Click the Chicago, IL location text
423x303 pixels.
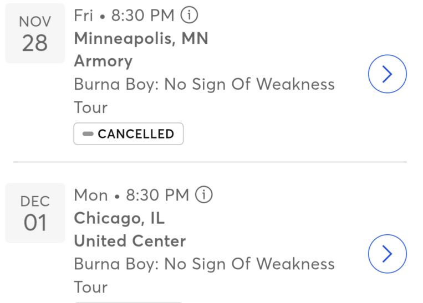coord(119,218)
